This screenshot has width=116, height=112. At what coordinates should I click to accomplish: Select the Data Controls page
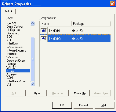point(15,26)
